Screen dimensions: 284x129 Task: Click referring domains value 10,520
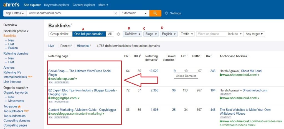click(x=154, y=71)
